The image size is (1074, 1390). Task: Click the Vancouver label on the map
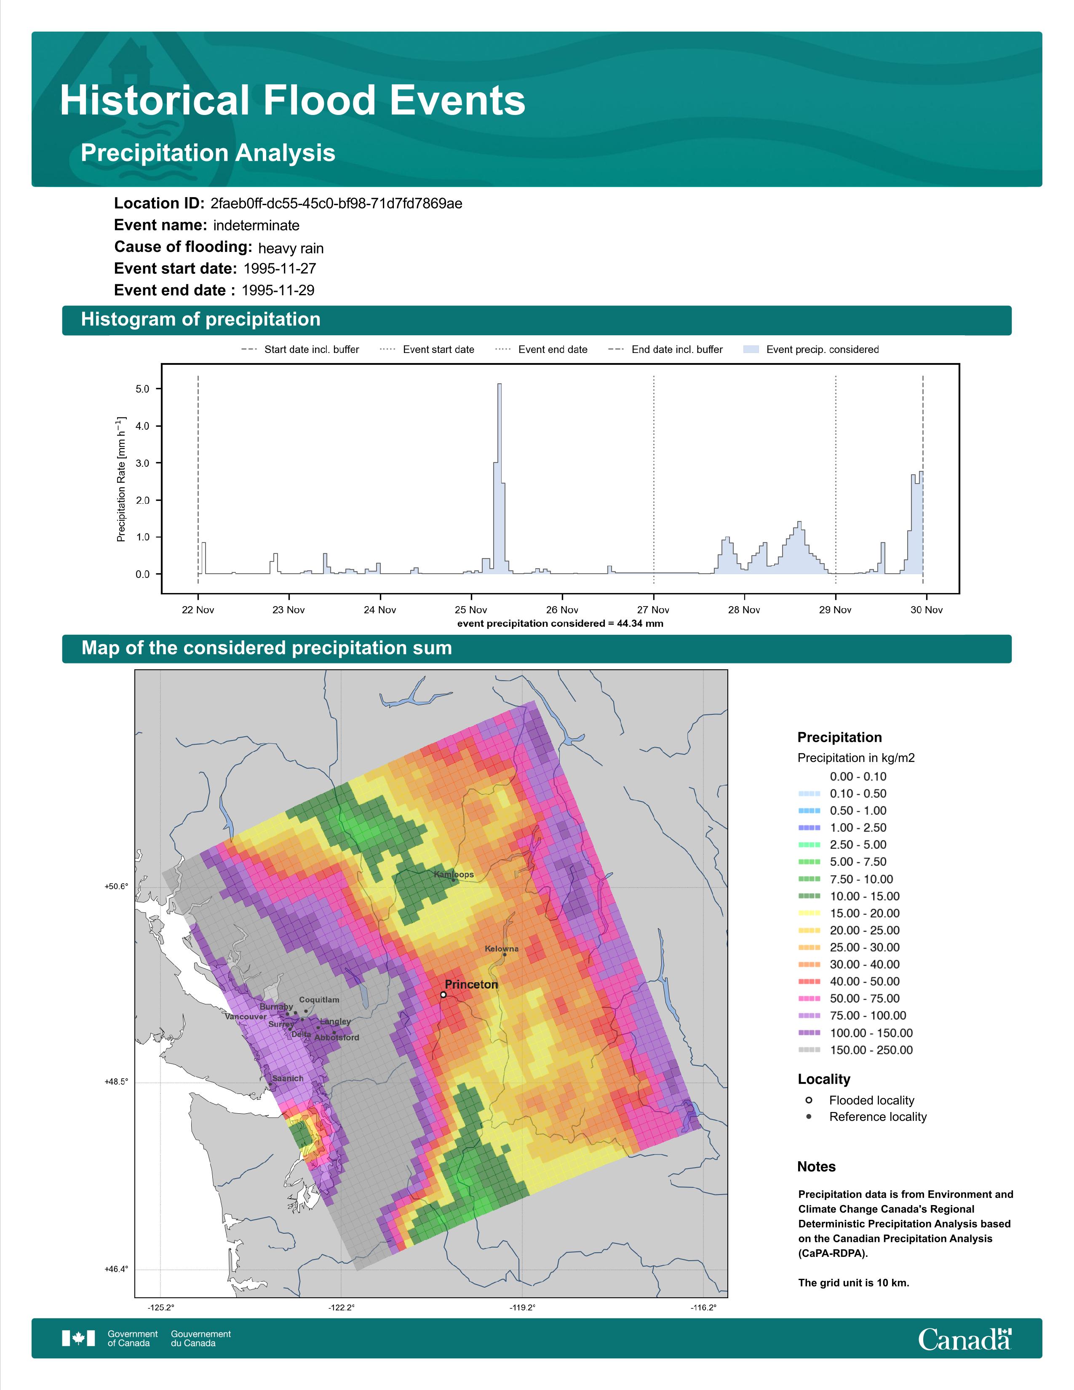[x=246, y=1017]
